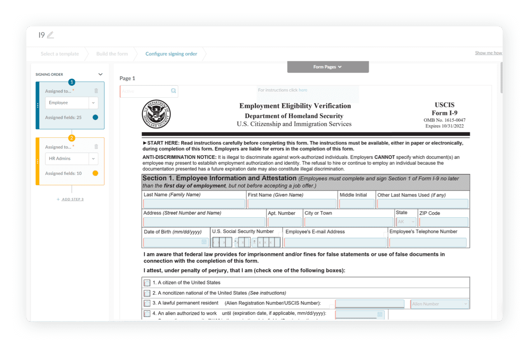The width and height of the screenshot is (529, 348).
Task: Click the yellow color dot for HR Admins
Action: pos(96,173)
